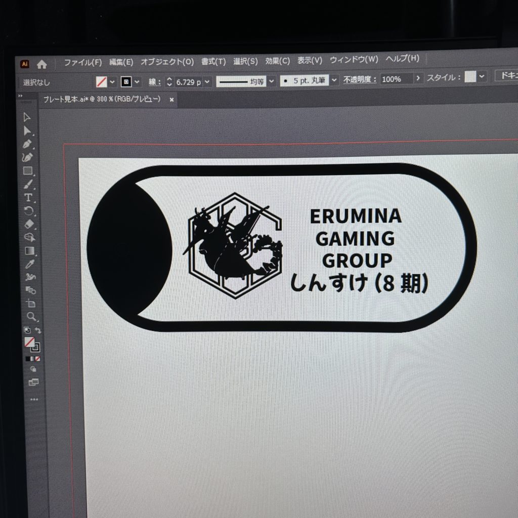The width and height of the screenshot is (518, 518).
Task: Click the toolbar's fill swatch (none)
Action: point(30,342)
